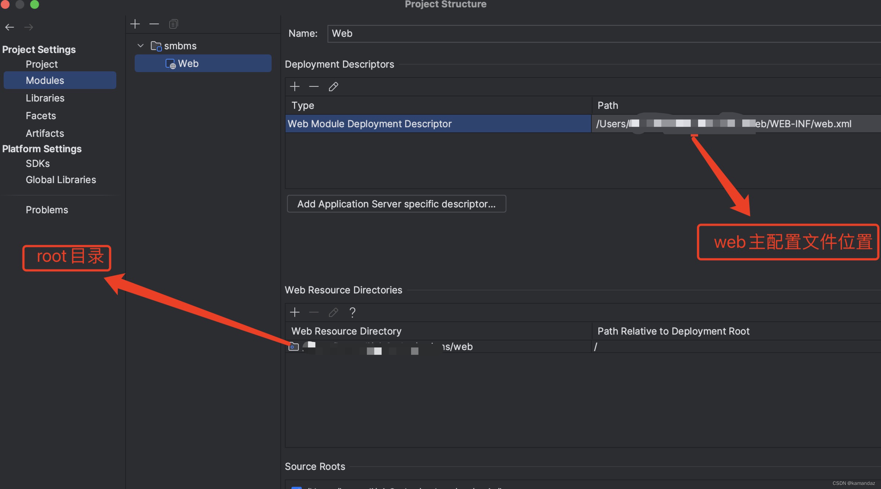Viewport: 881px width, 489px height.
Task: Open Modules settings
Action: coord(60,81)
